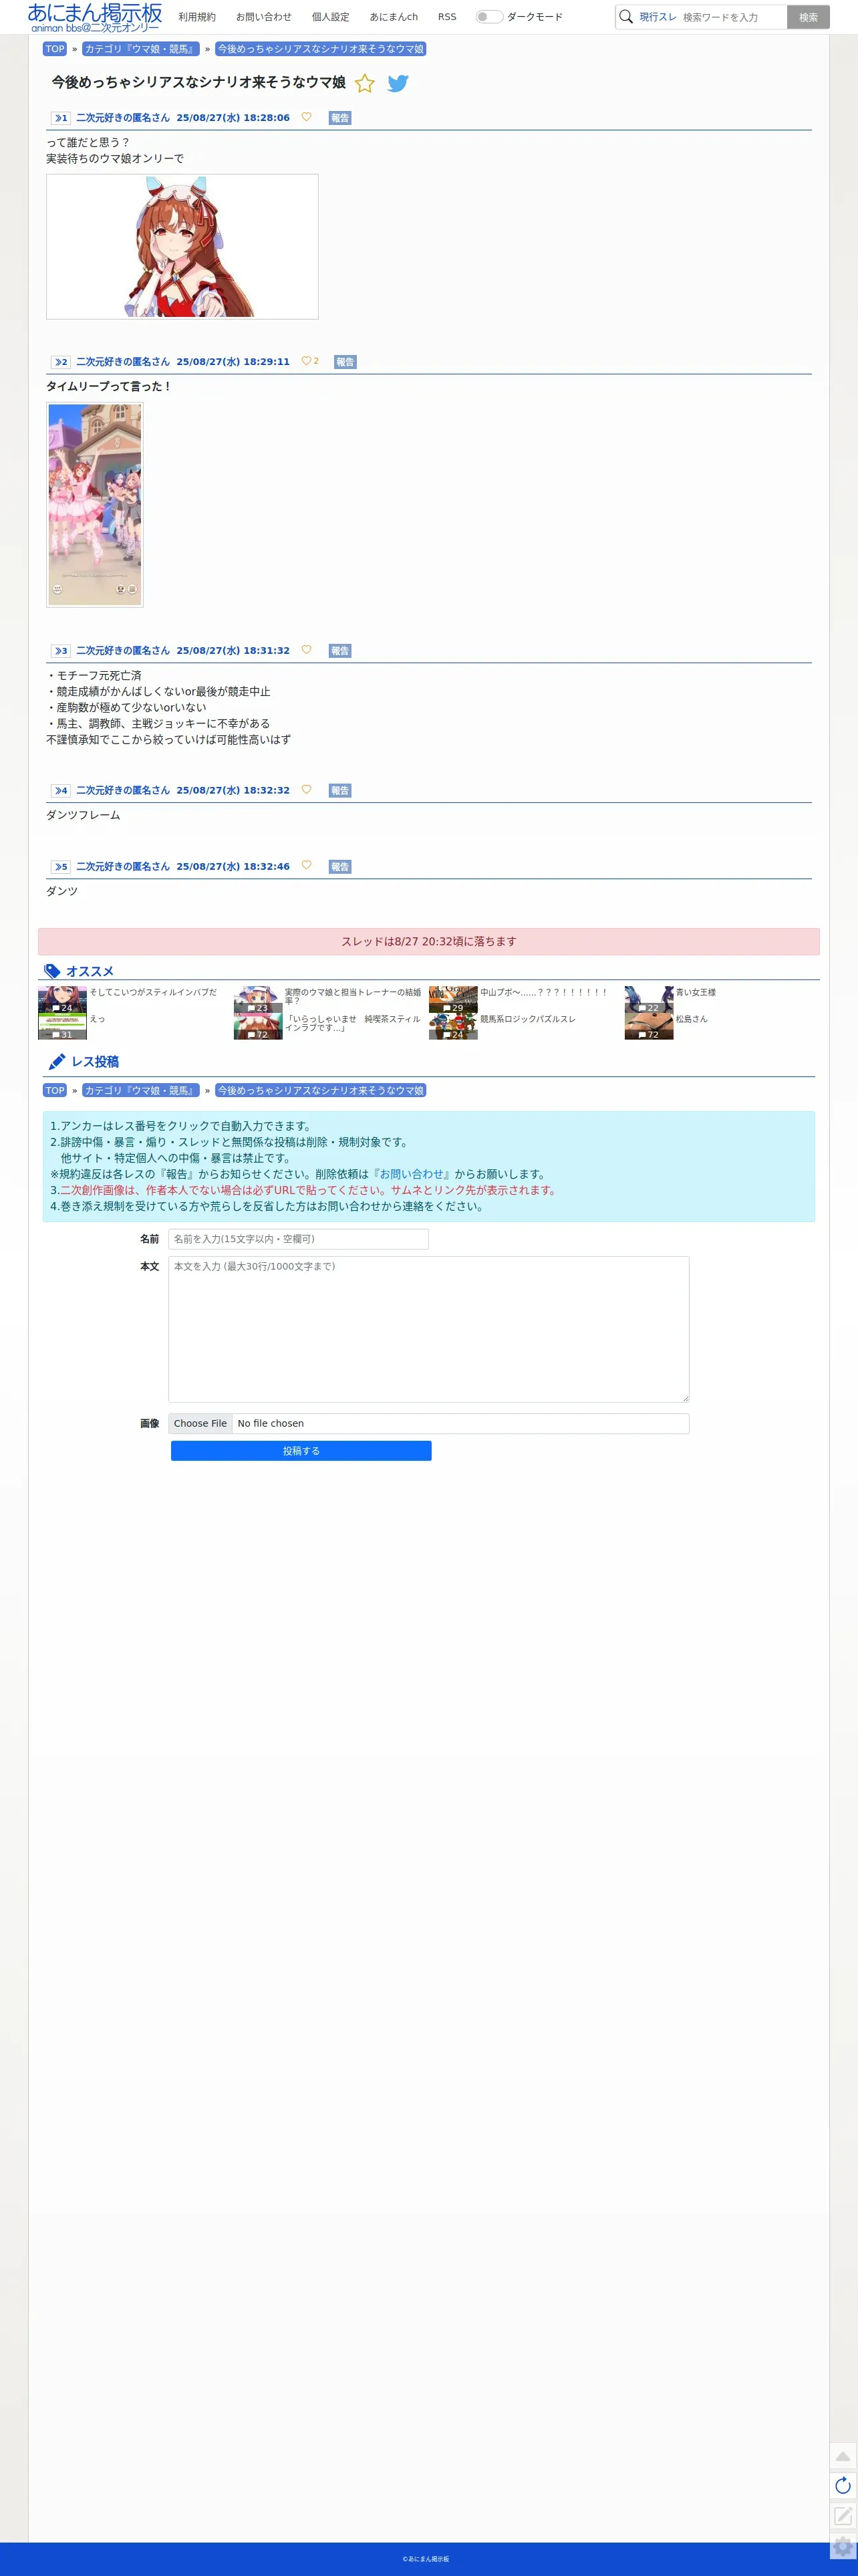Click the >>1 anchor number

tap(61, 118)
